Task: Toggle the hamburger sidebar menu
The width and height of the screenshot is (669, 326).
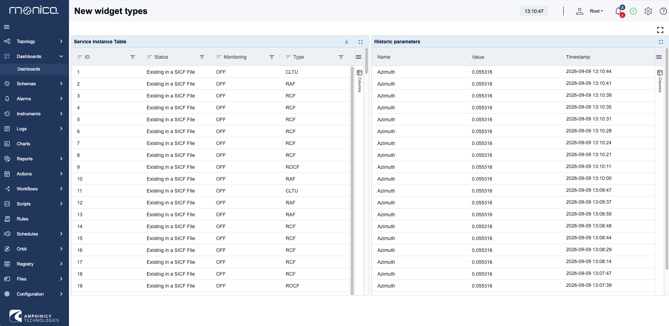Action: (x=7, y=27)
